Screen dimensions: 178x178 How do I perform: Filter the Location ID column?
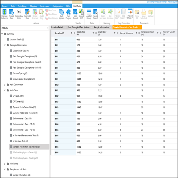point(72,33)
